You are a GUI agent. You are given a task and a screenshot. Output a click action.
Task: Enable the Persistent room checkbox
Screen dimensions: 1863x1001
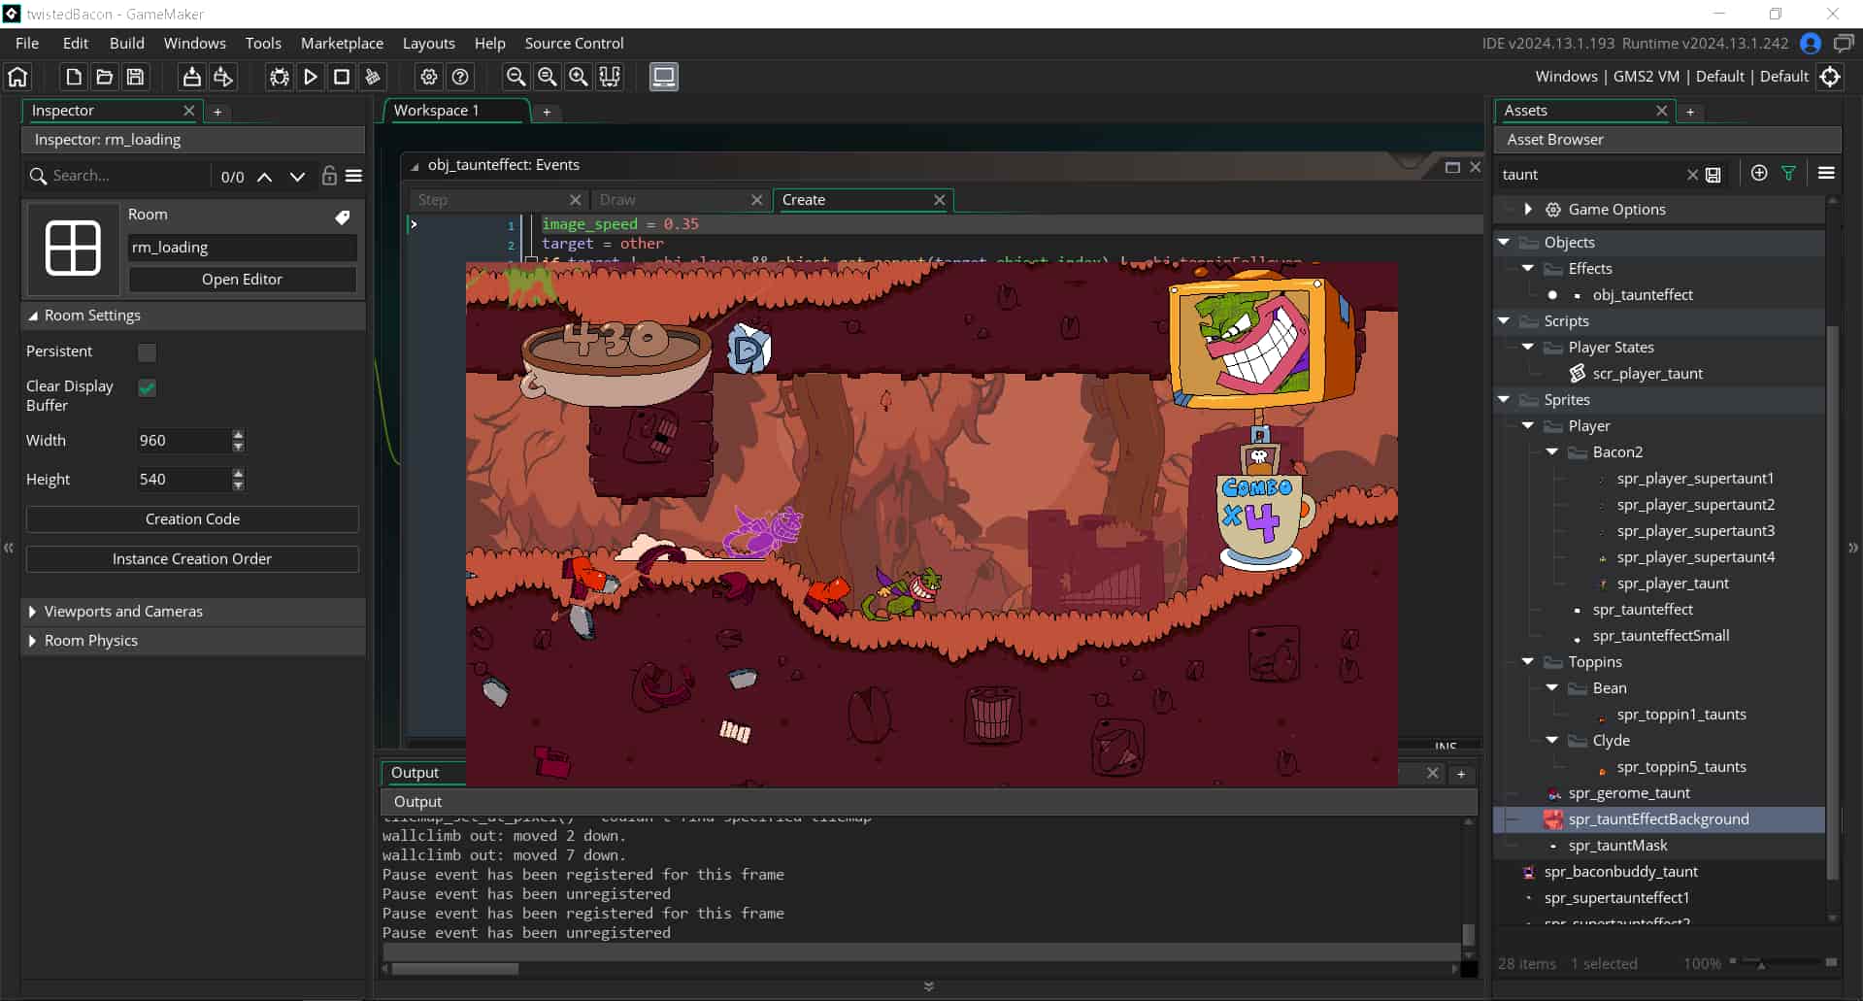(148, 352)
